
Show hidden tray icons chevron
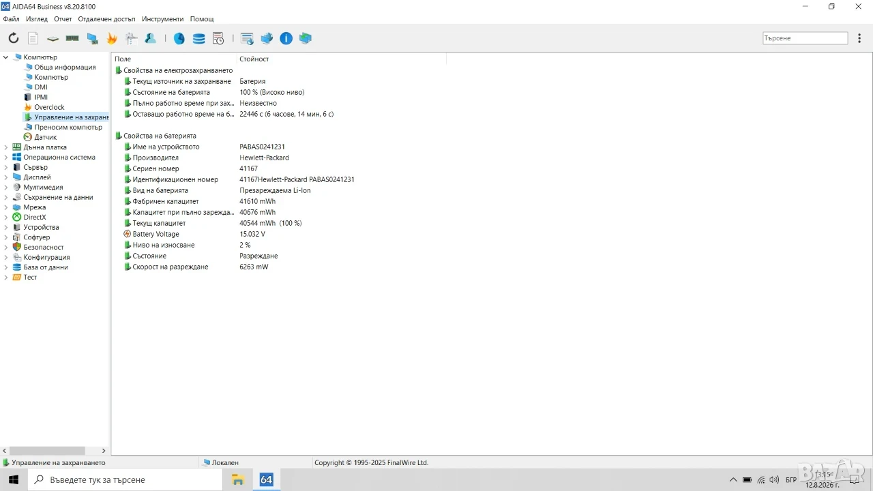coord(733,480)
